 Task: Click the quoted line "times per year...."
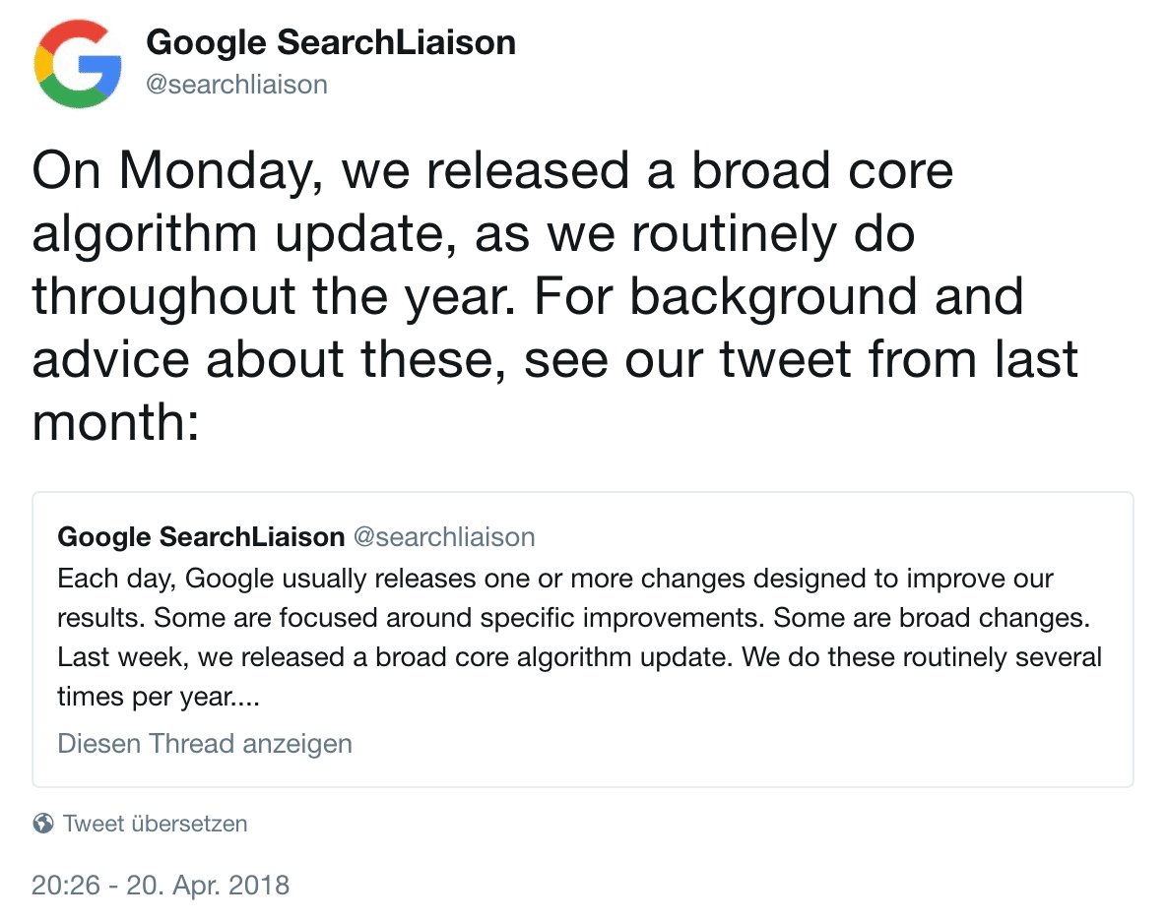pyautogui.click(x=159, y=697)
